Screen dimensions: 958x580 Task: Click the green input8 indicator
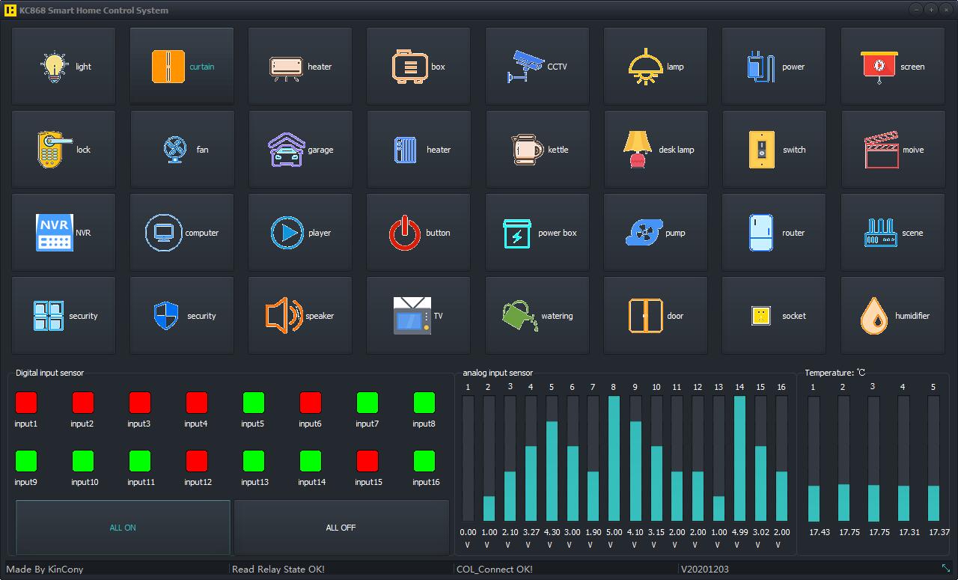click(x=424, y=403)
